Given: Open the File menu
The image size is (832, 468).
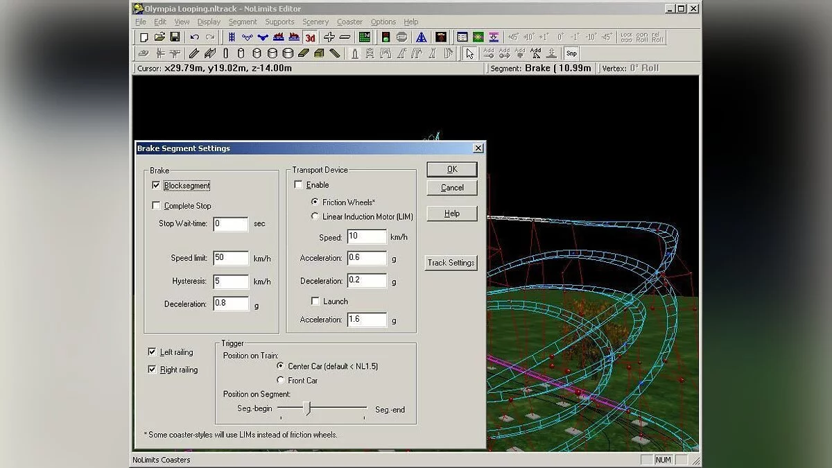Looking at the screenshot, I should tap(141, 21).
